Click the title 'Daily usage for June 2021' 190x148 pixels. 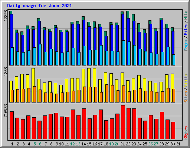click(x=40, y=6)
